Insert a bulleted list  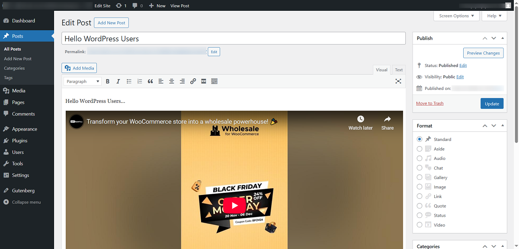129,81
